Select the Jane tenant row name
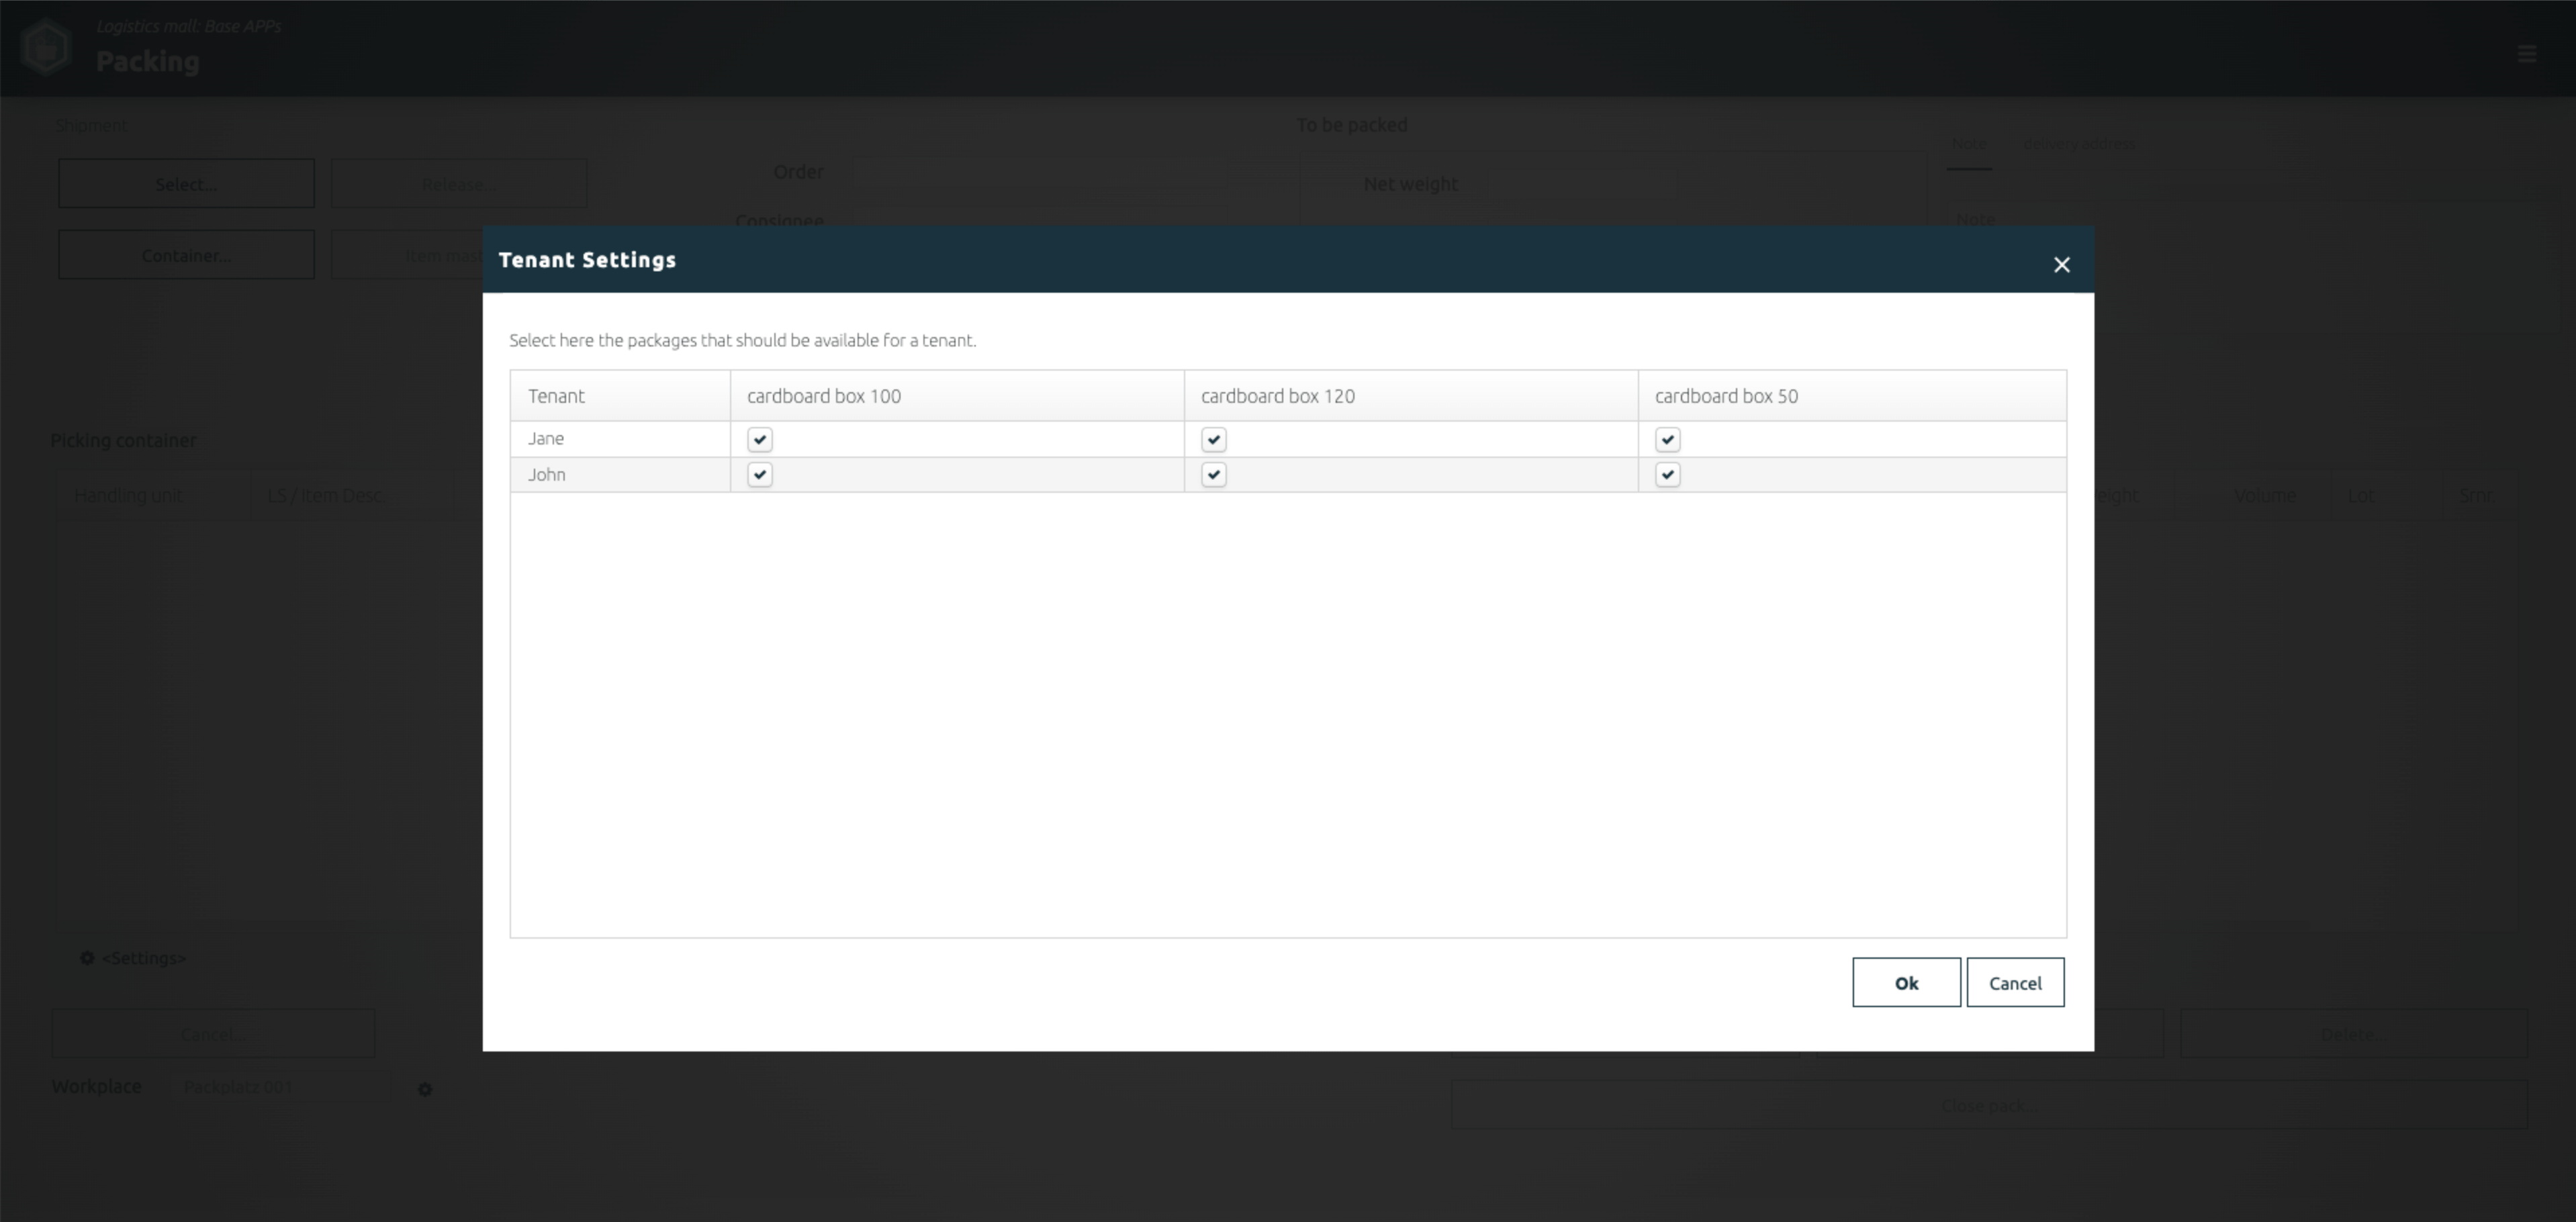The image size is (2576, 1222). pyautogui.click(x=546, y=439)
